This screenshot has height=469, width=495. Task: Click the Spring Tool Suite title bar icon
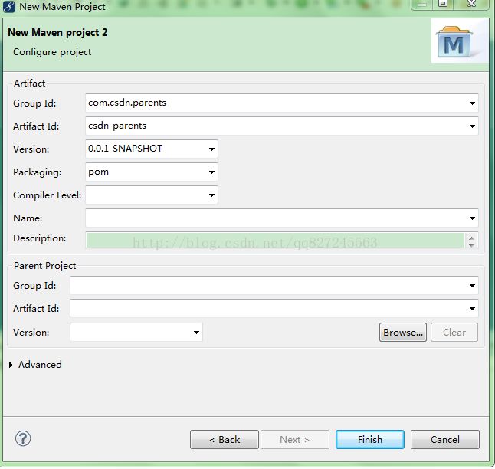point(9,6)
